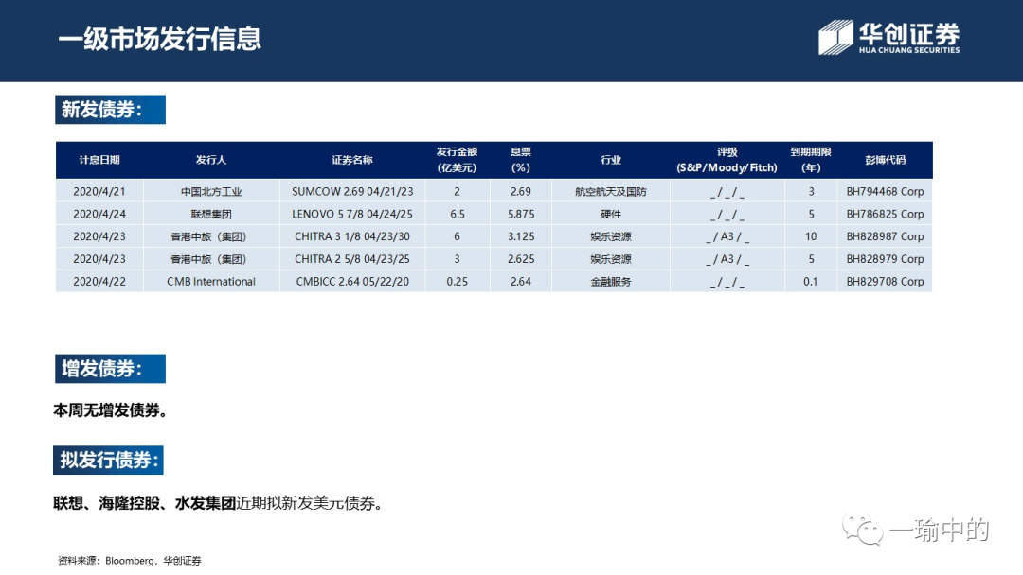
Task: Click Bloomberg code BH828987 Corp
Action: [x=886, y=236]
